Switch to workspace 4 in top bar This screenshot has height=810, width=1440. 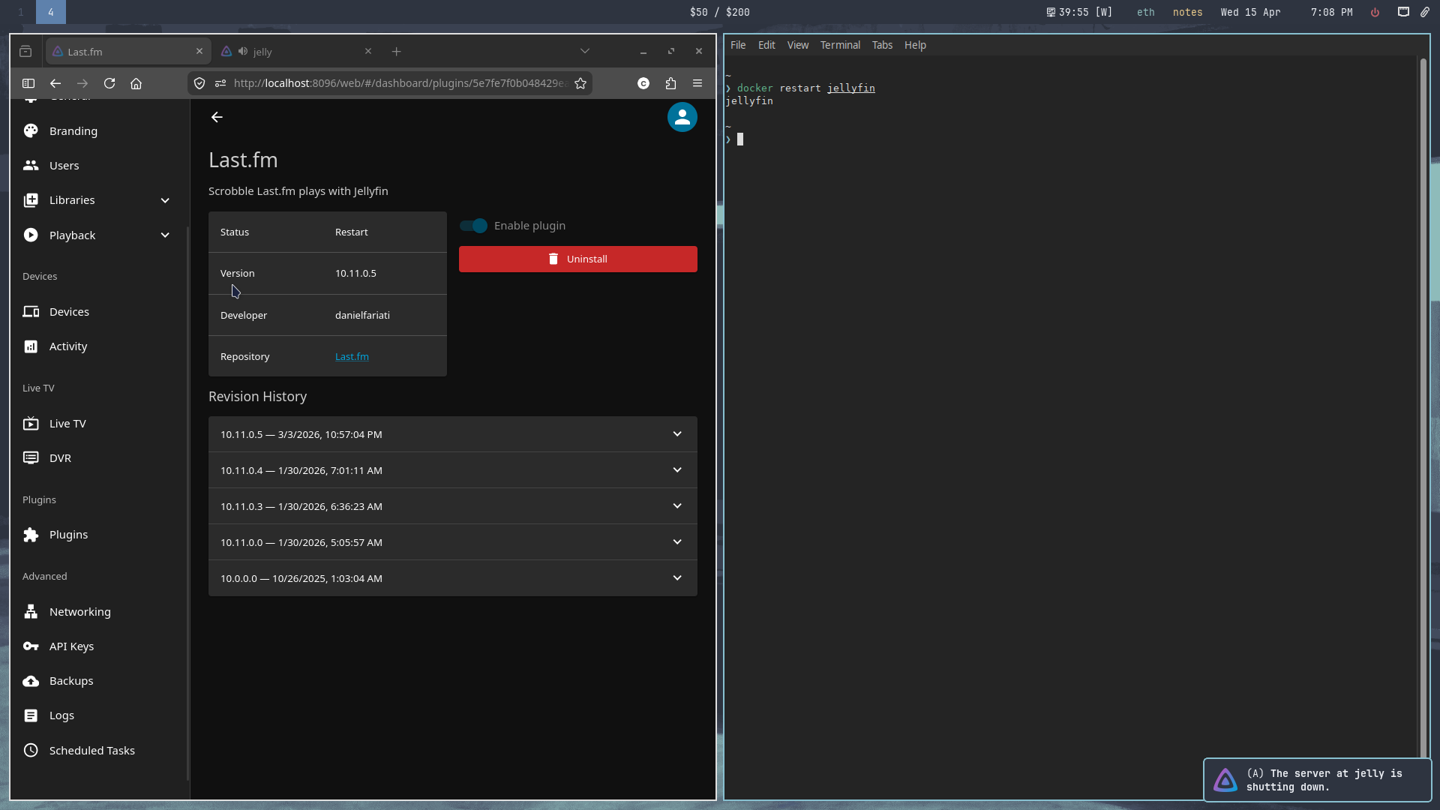(x=51, y=12)
